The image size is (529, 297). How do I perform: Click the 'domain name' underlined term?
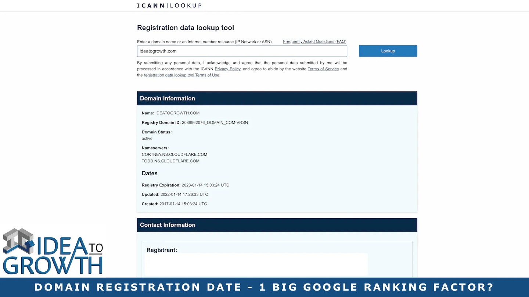[x=164, y=42]
